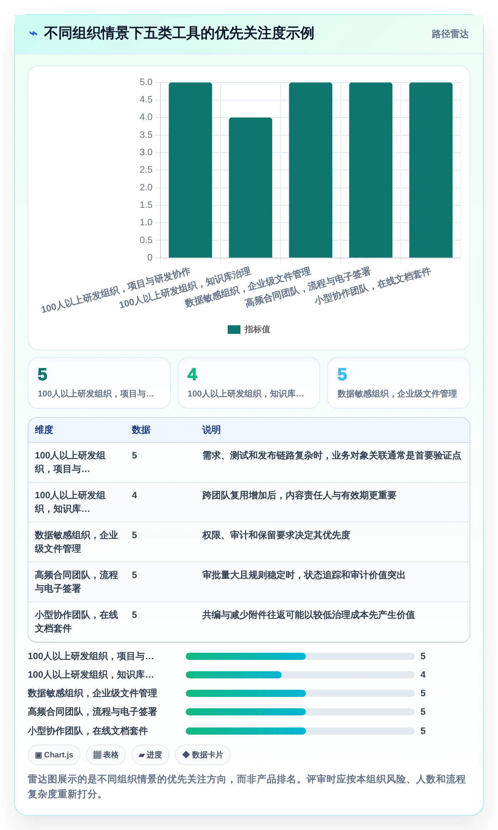Click the progress bar for 100人以上研发组织，知识库…
Viewport: 498px width, 830px height.
tap(300, 675)
